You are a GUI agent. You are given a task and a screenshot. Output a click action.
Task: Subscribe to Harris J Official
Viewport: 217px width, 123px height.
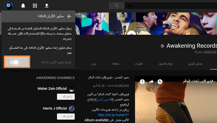pyautogui.click(x=66, y=117)
